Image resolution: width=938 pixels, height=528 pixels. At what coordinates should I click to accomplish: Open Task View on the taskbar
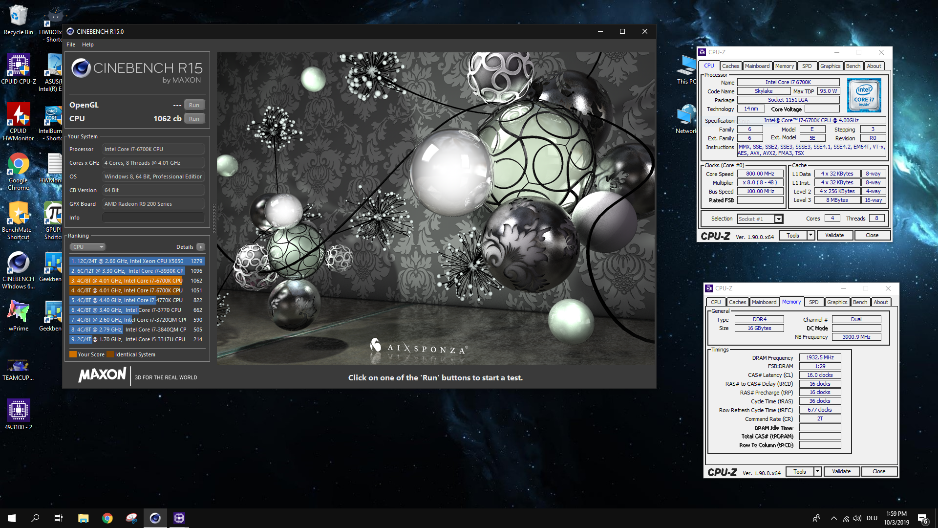(x=59, y=518)
